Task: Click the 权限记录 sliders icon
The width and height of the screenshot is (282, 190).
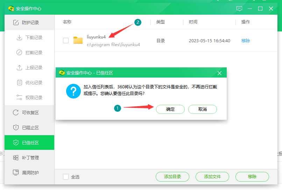Action: coord(19,97)
